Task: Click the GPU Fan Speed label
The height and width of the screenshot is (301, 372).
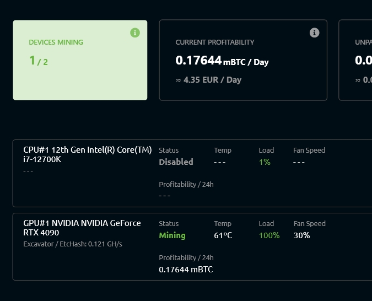Action: (310, 224)
